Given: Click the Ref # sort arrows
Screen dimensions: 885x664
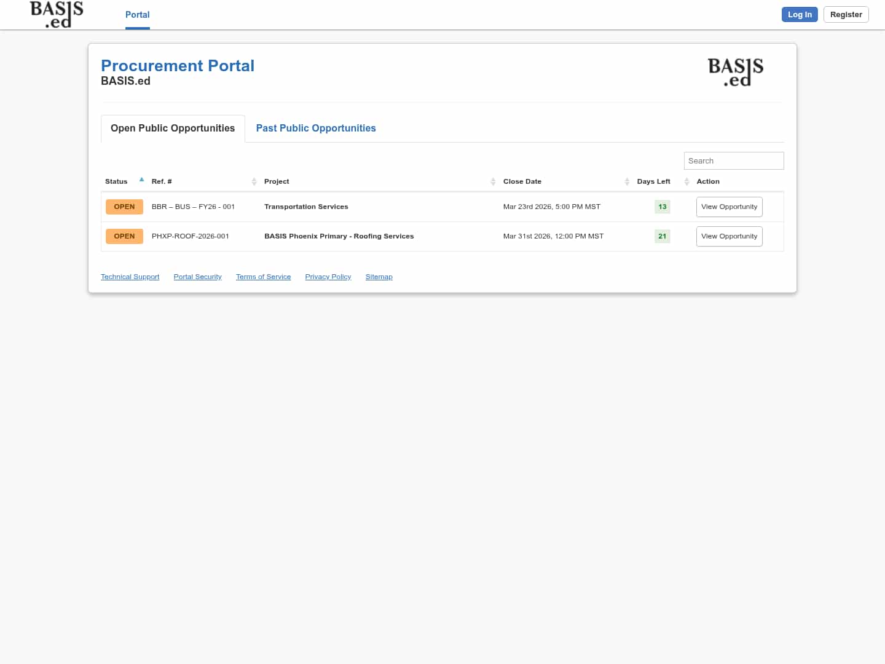Looking at the screenshot, I should [x=254, y=181].
